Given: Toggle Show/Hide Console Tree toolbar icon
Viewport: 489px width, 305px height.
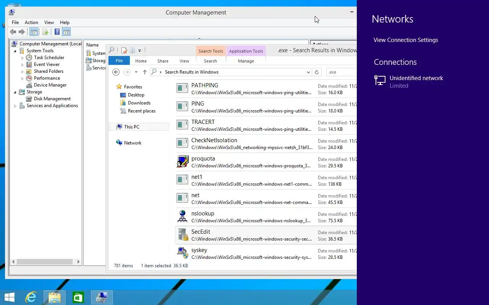Looking at the screenshot, I should click(34, 32).
